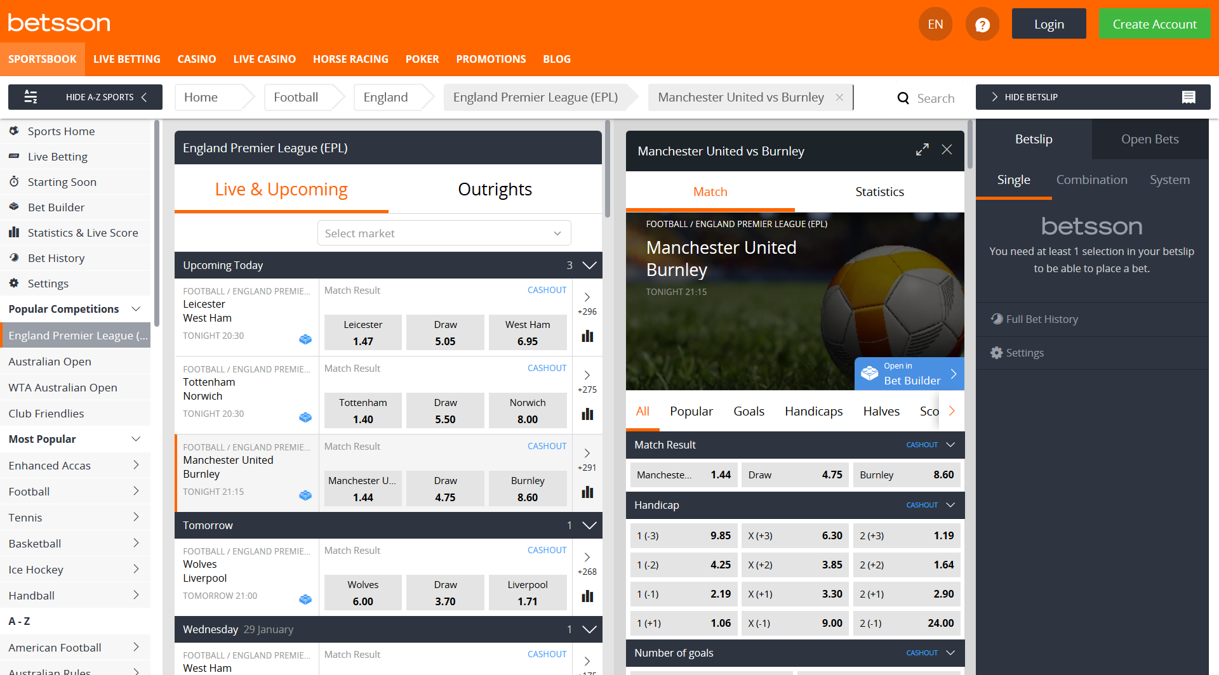
Task: Click the A-Z sports filter icon
Action: 30,97
